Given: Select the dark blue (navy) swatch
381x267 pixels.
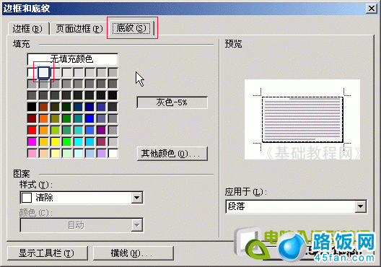Looking at the screenshot, I should (89, 107).
